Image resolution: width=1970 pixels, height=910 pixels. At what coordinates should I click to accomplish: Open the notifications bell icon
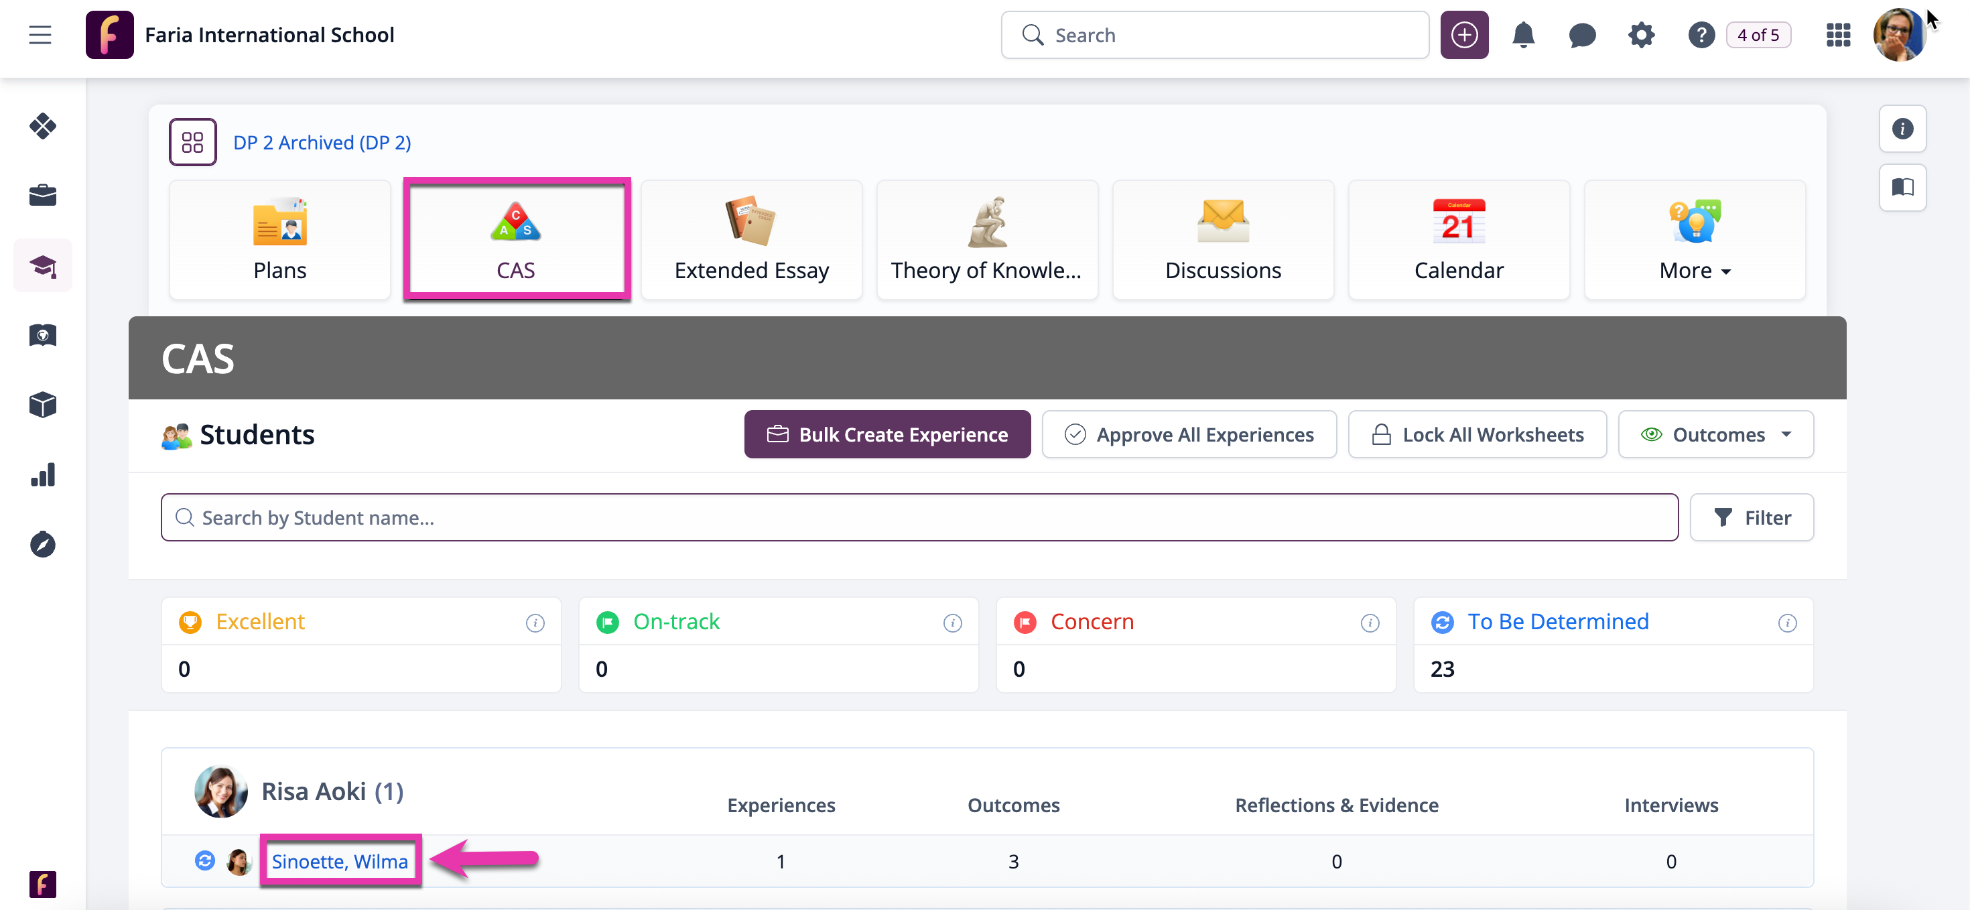1522,35
